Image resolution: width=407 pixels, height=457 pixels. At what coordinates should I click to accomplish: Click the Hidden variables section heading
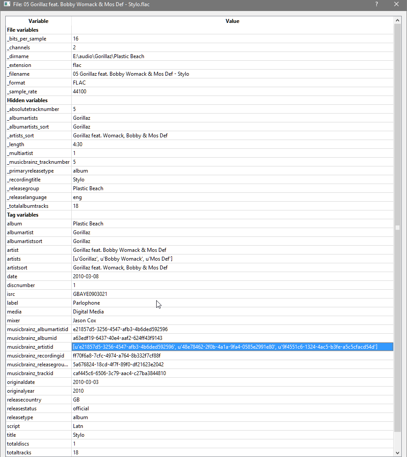pyautogui.click(x=27, y=100)
